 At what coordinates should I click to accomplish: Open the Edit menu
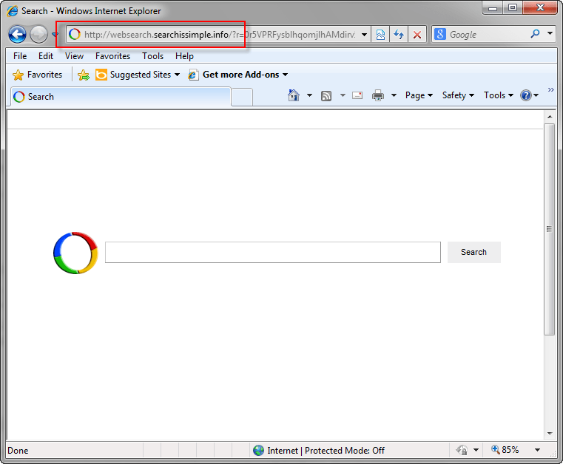(46, 56)
